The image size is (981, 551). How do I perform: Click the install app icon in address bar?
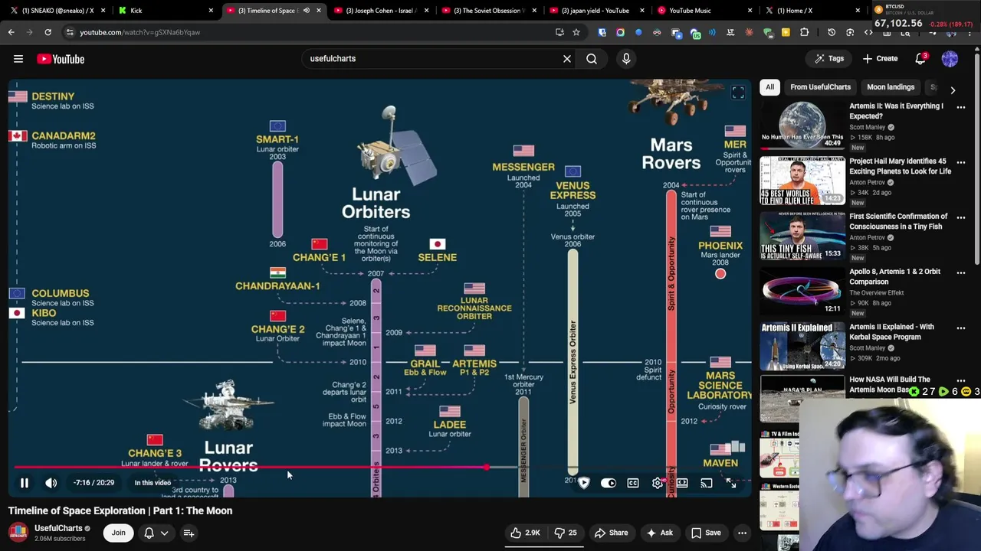click(559, 32)
